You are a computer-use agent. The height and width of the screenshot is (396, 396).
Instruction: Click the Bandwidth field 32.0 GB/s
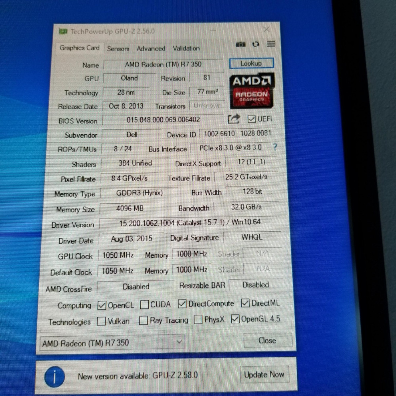[x=247, y=207]
